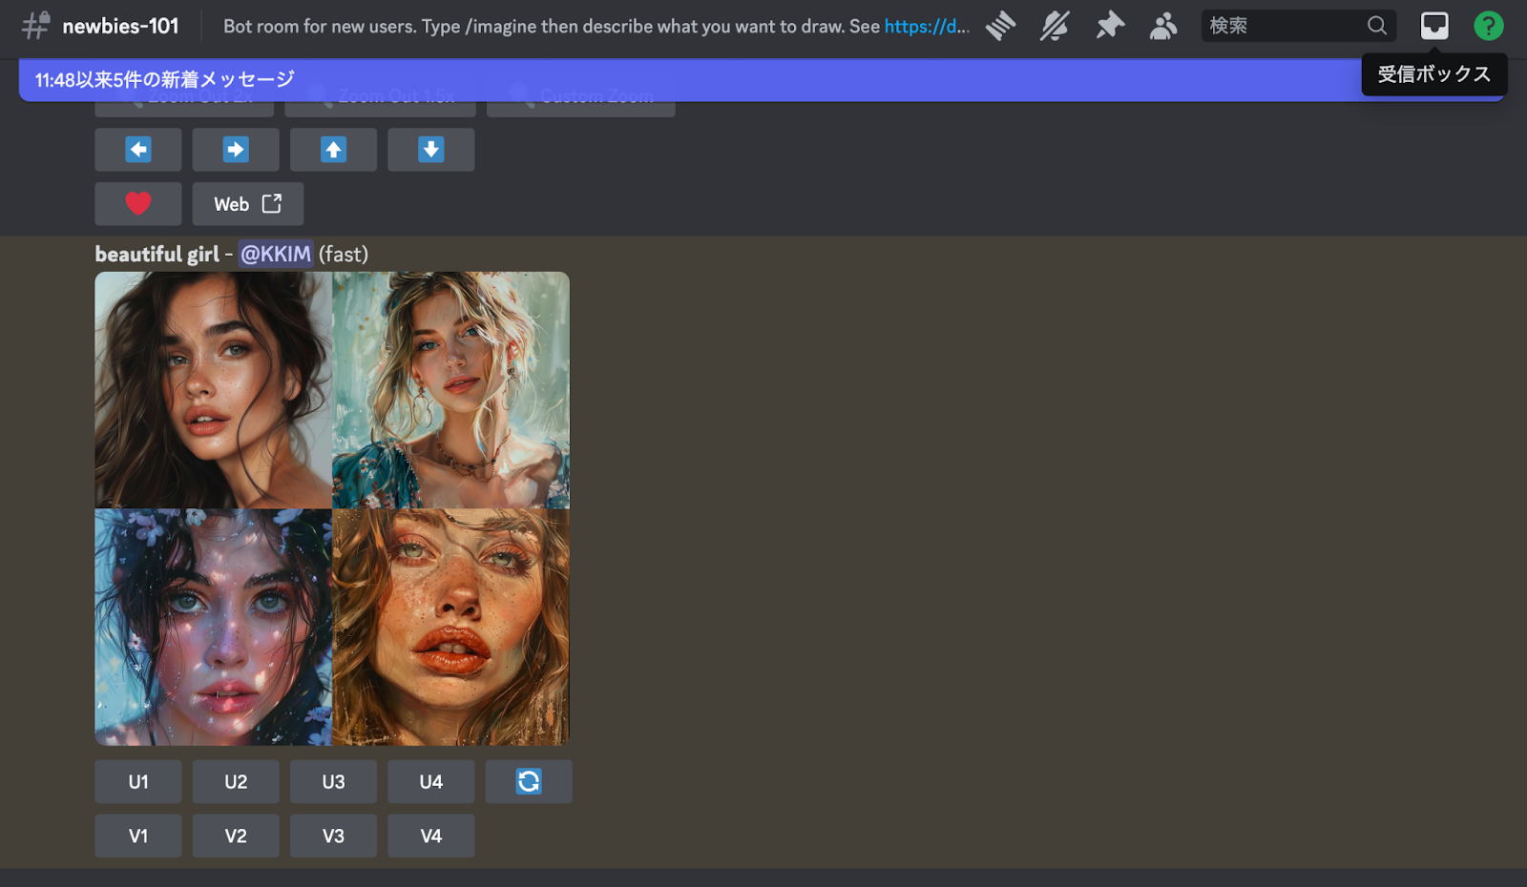Re-roll the grid with the refresh button
Image resolution: width=1527 pixels, height=887 pixels.
tap(529, 782)
